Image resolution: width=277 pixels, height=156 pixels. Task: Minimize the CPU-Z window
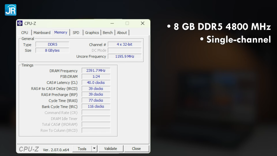112,23
